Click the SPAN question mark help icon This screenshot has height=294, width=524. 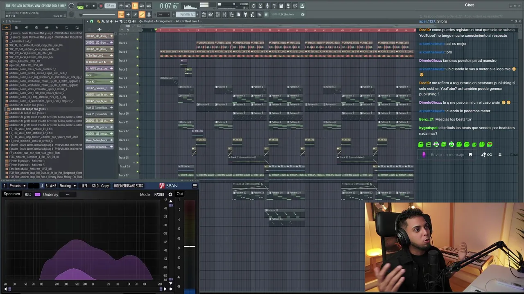[x=5, y=186]
